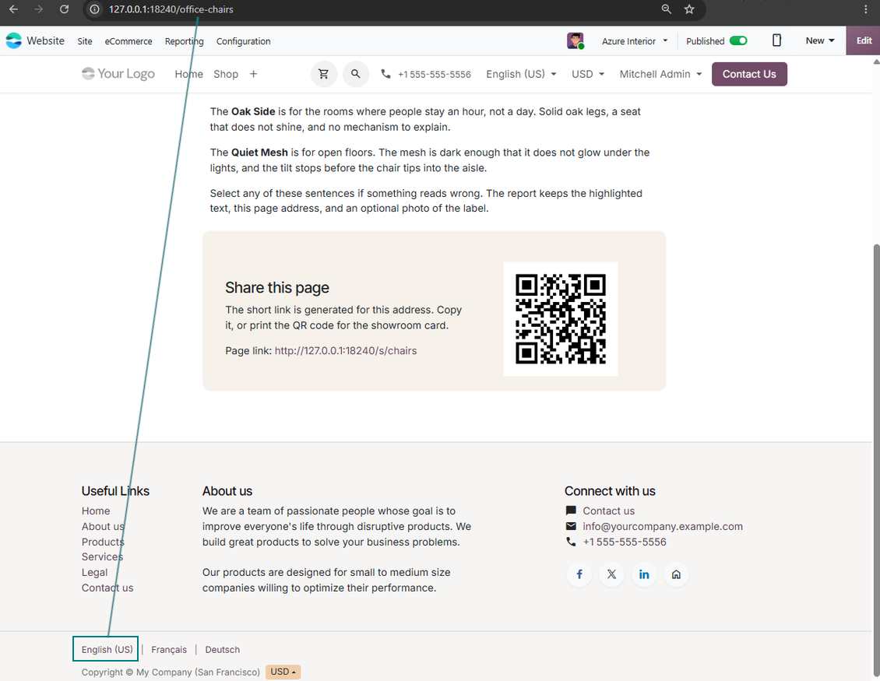Click the Contact Us header button
This screenshot has height=681, width=880.
[x=749, y=74]
